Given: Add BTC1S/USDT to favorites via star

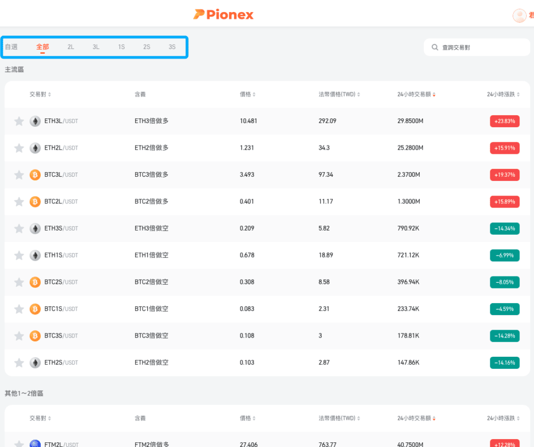Looking at the screenshot, I should pyautogui.click(x=19, y=309).
